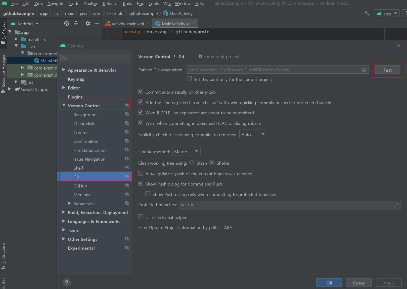Click the collapse all icon in Project panel

click(76, 23)
